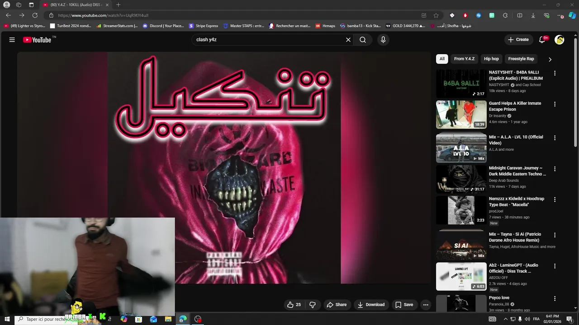Image resolution: width=579 pixels, height=325 pixels.
Task: Open the YouTube account avatar menu
Action: 560,40
